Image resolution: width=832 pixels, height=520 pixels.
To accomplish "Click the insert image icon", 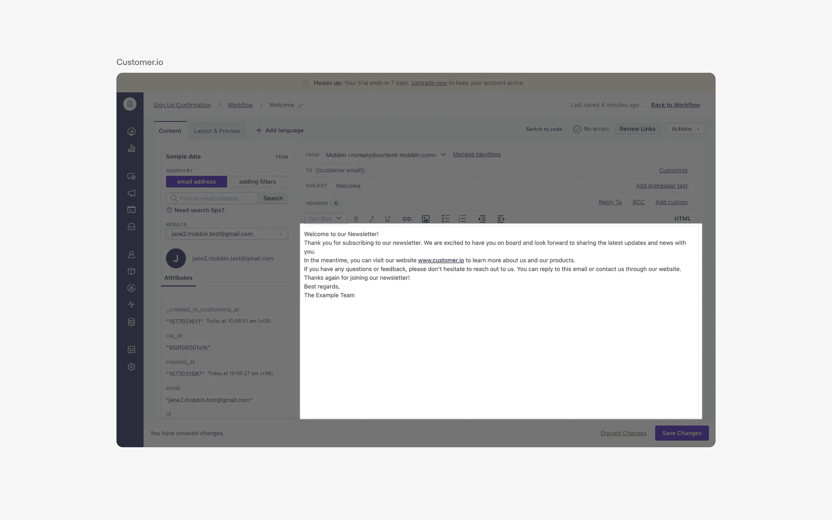I will coord(426,219).
